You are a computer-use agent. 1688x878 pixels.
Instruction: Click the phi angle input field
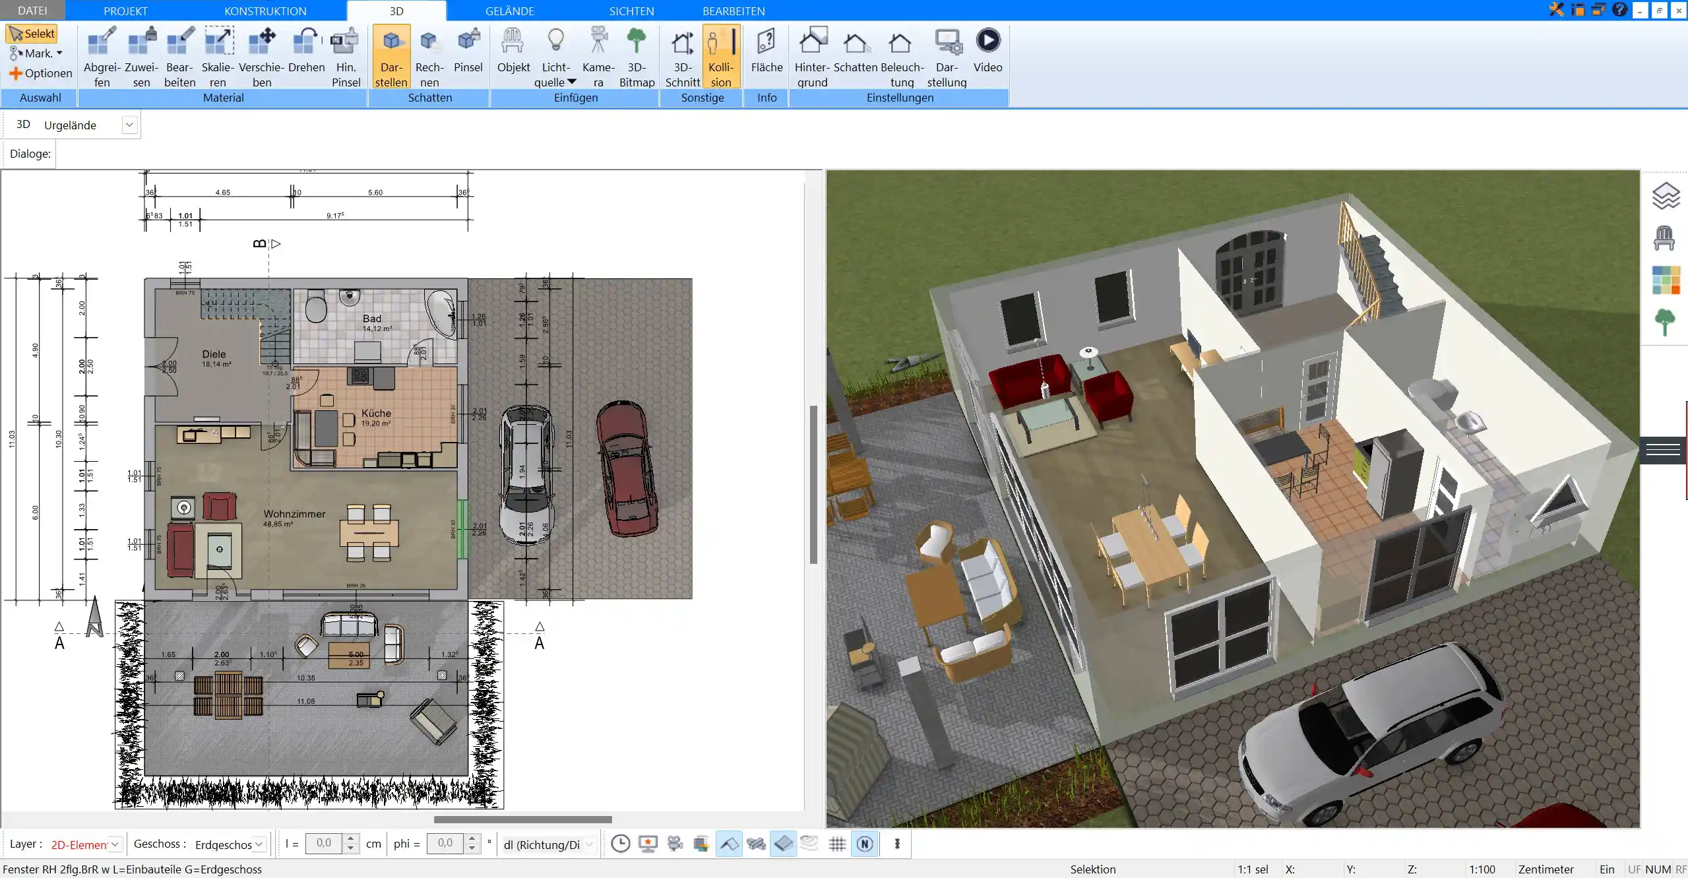(x=445, y=843)
